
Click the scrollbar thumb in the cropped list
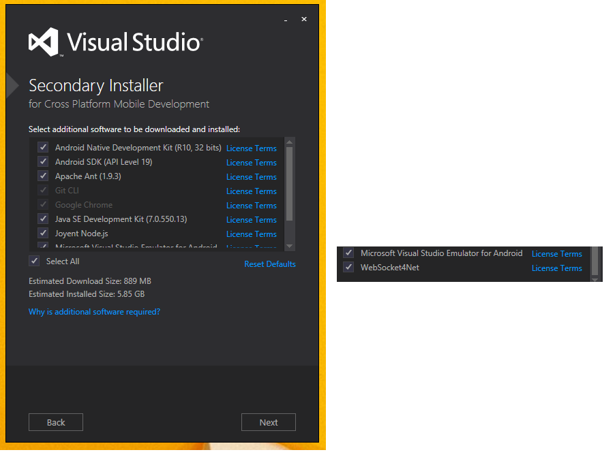595,261
